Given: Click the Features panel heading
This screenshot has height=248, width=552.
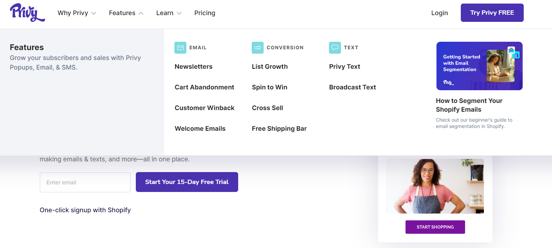Looking at the screenshot, I should click(x=27, y=47).
